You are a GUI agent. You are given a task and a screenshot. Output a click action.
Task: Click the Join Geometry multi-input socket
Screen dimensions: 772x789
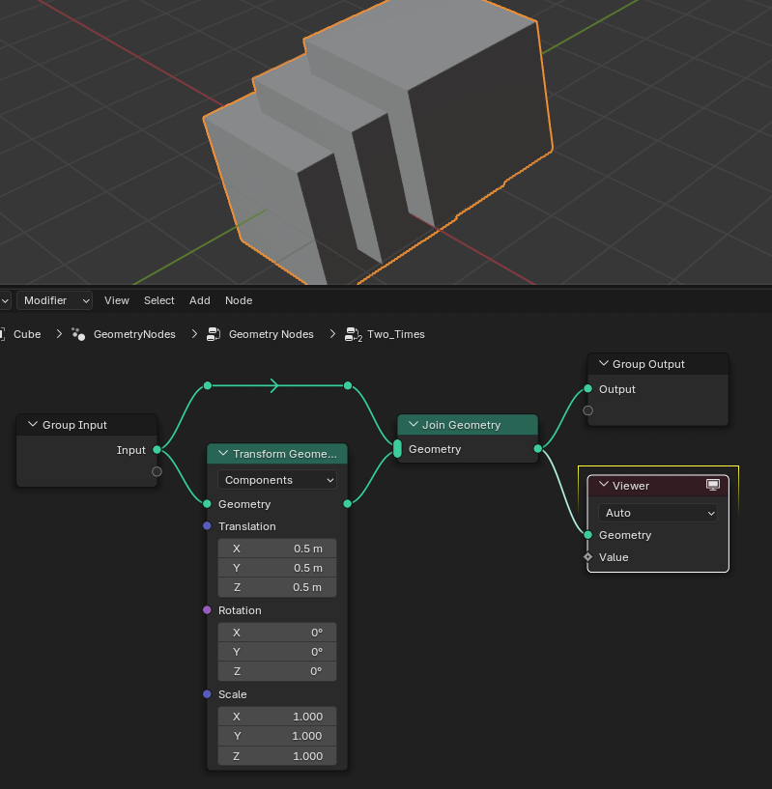pyautogui.click(x=397, y=448)
